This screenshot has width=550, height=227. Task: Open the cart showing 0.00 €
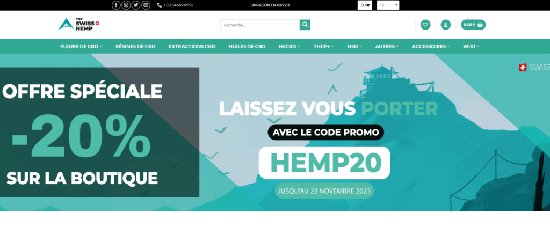click(x=473, y=25)
